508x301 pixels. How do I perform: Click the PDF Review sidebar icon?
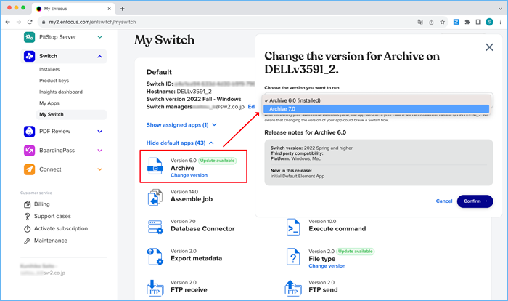(x=29, y=131)
